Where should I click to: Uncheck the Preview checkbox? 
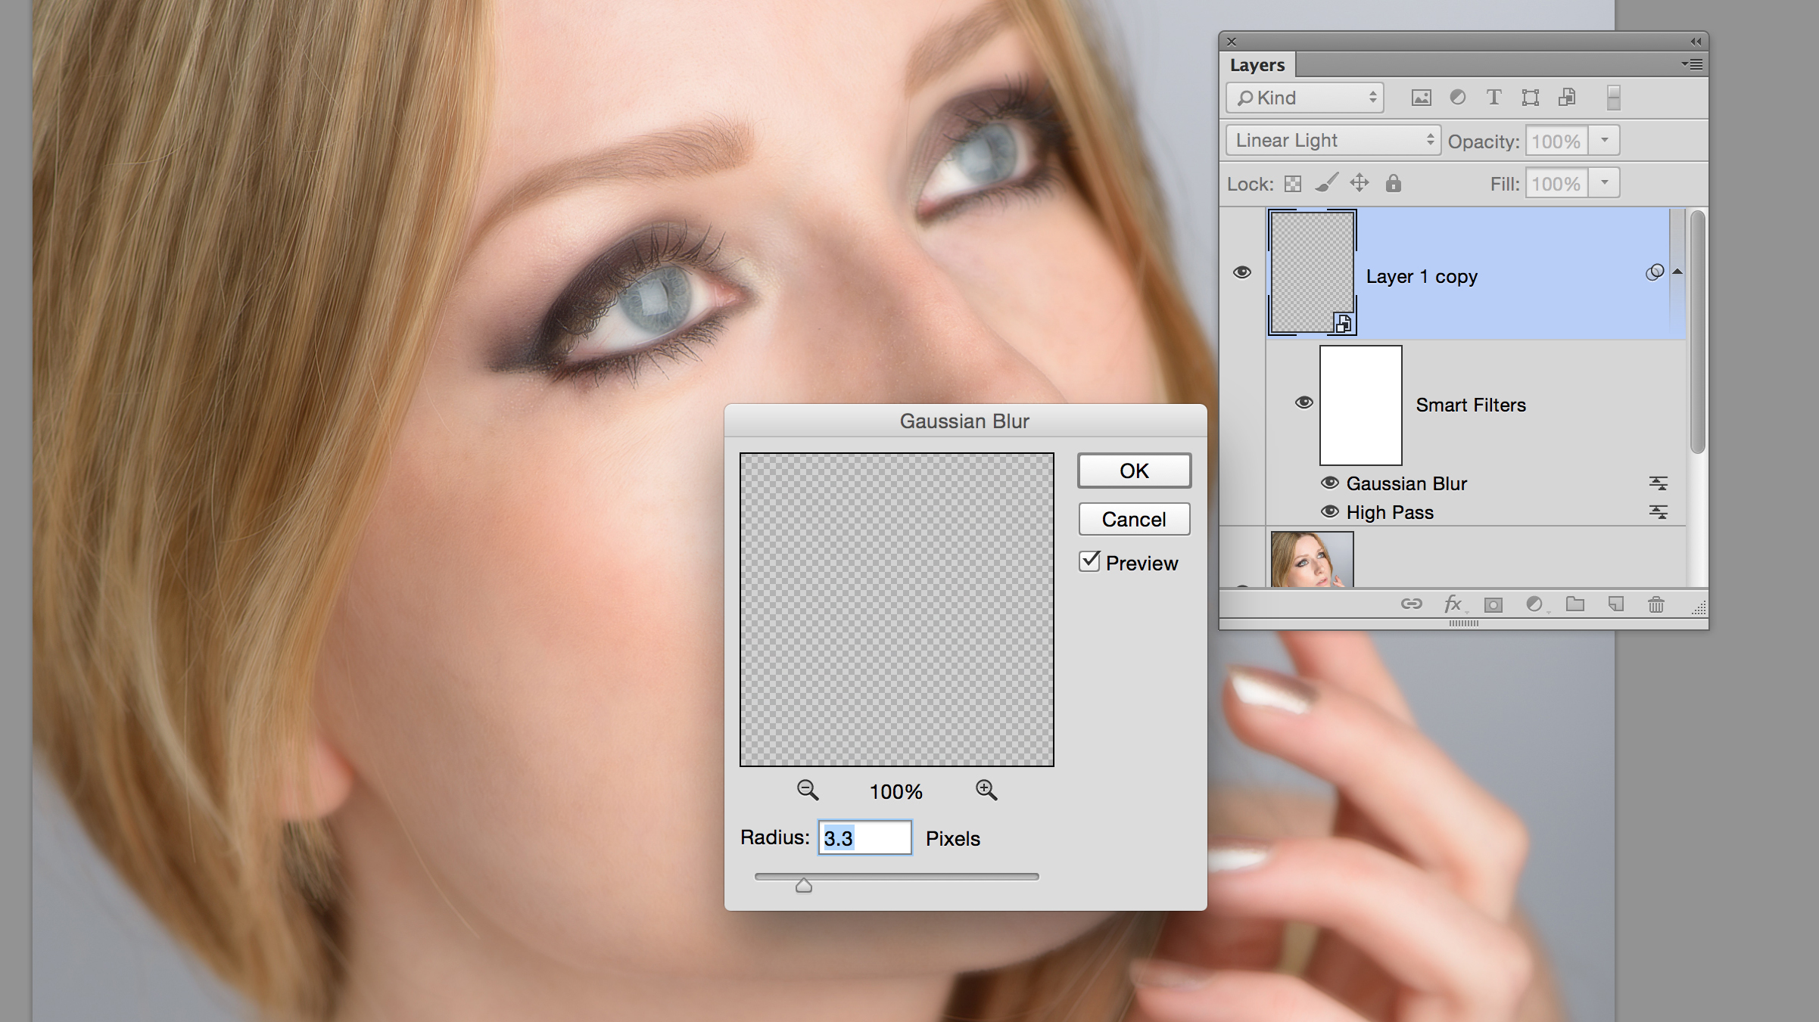point(1089,561)
